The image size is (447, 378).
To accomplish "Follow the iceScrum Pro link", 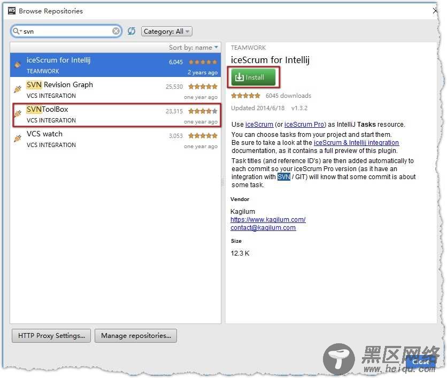I will [x=304, y=125].
